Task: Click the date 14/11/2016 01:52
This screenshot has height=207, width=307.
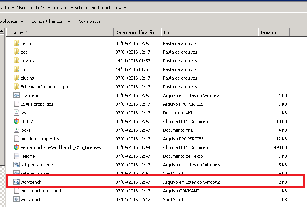Action: coord(133,69)
